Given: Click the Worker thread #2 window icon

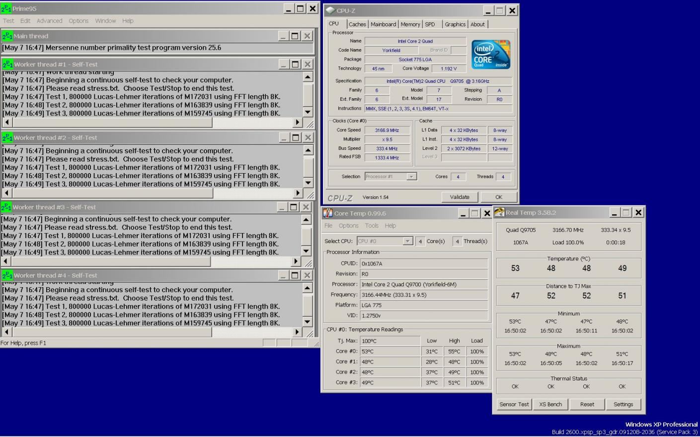Looking at the screenshot, I should point(7,137).
